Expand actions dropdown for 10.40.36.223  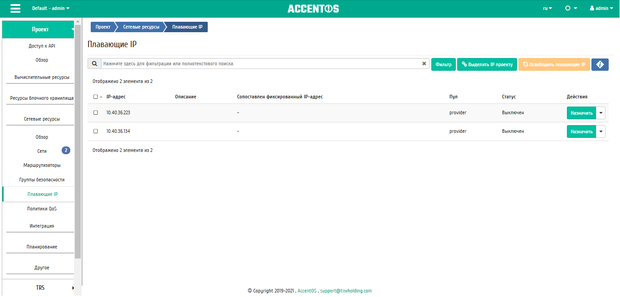601,113
